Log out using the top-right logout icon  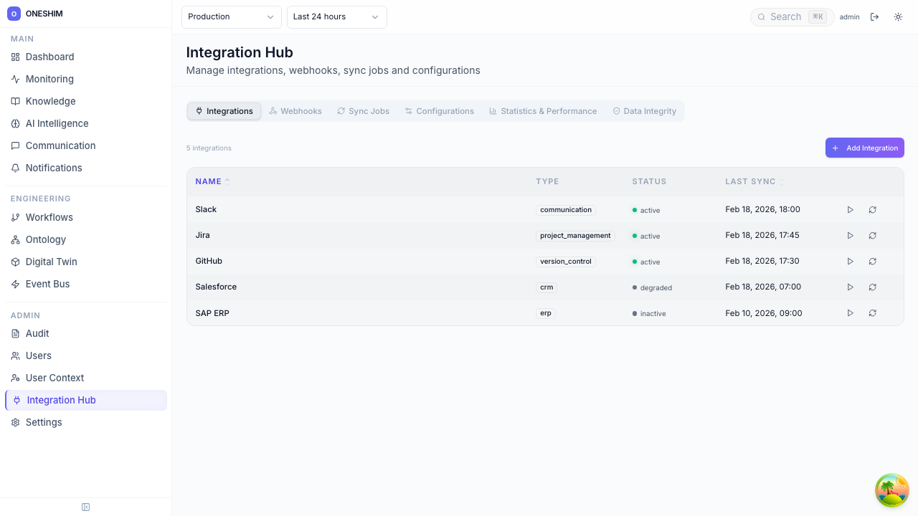coord(875,16)
